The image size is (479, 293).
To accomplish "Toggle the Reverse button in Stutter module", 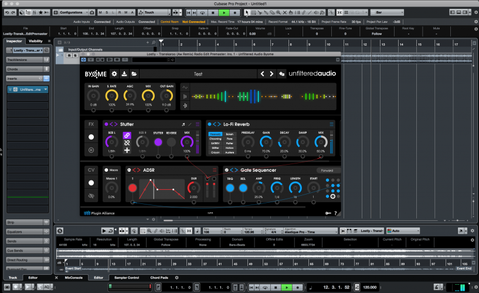I will pyautogui.click(x=171, y=142).
